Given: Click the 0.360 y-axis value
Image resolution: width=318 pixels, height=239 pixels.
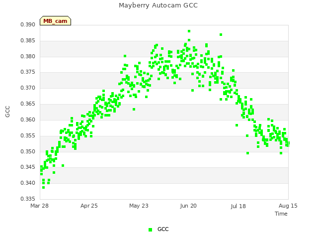Looking at the screenshot, I should click(x=28, y=119).
